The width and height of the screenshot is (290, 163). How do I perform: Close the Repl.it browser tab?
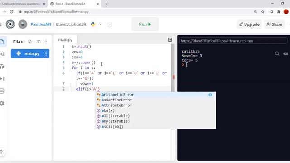click(x=98, y=4)
